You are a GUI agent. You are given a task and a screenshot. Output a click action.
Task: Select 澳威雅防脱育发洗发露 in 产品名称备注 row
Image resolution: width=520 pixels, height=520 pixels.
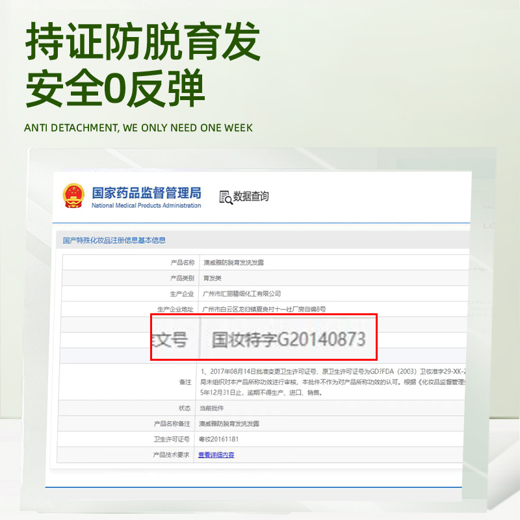229,424
